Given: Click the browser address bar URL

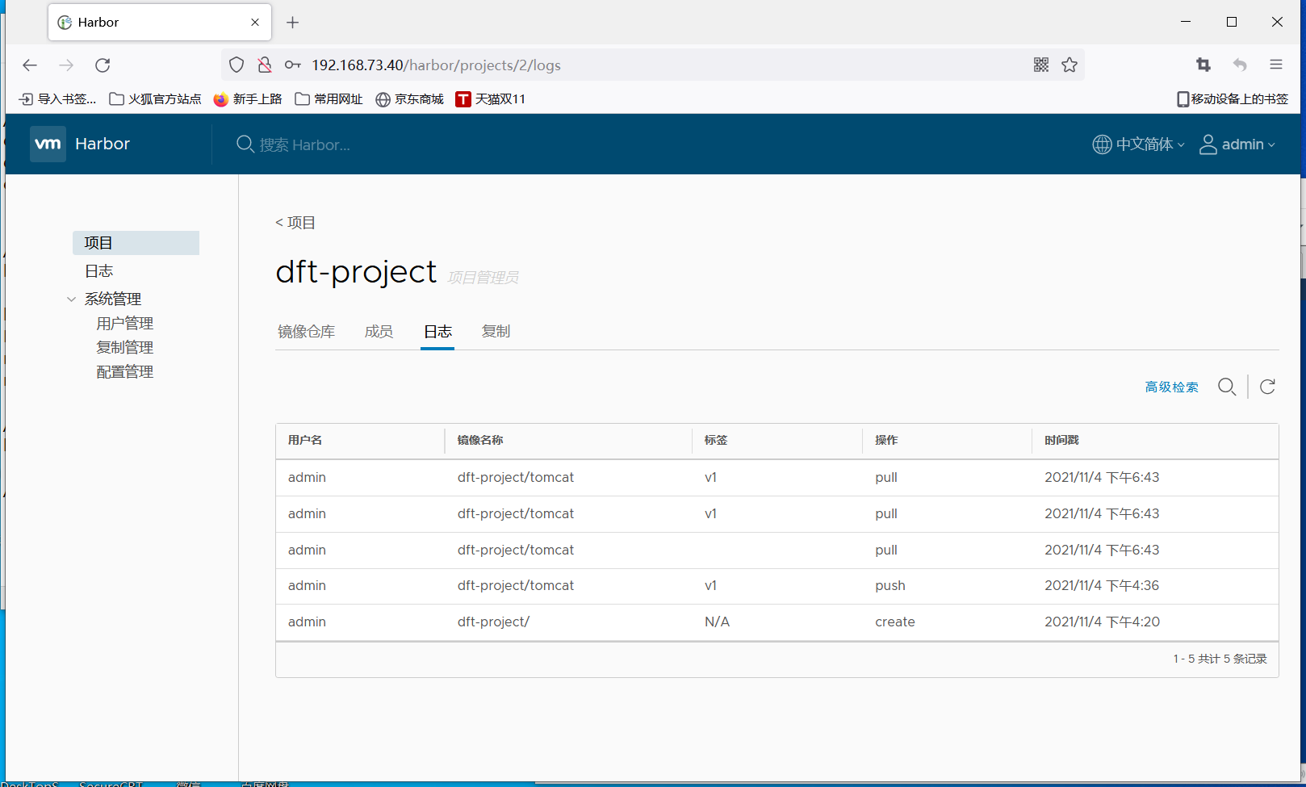Looking at the screenshot, I should pos(436,65).
